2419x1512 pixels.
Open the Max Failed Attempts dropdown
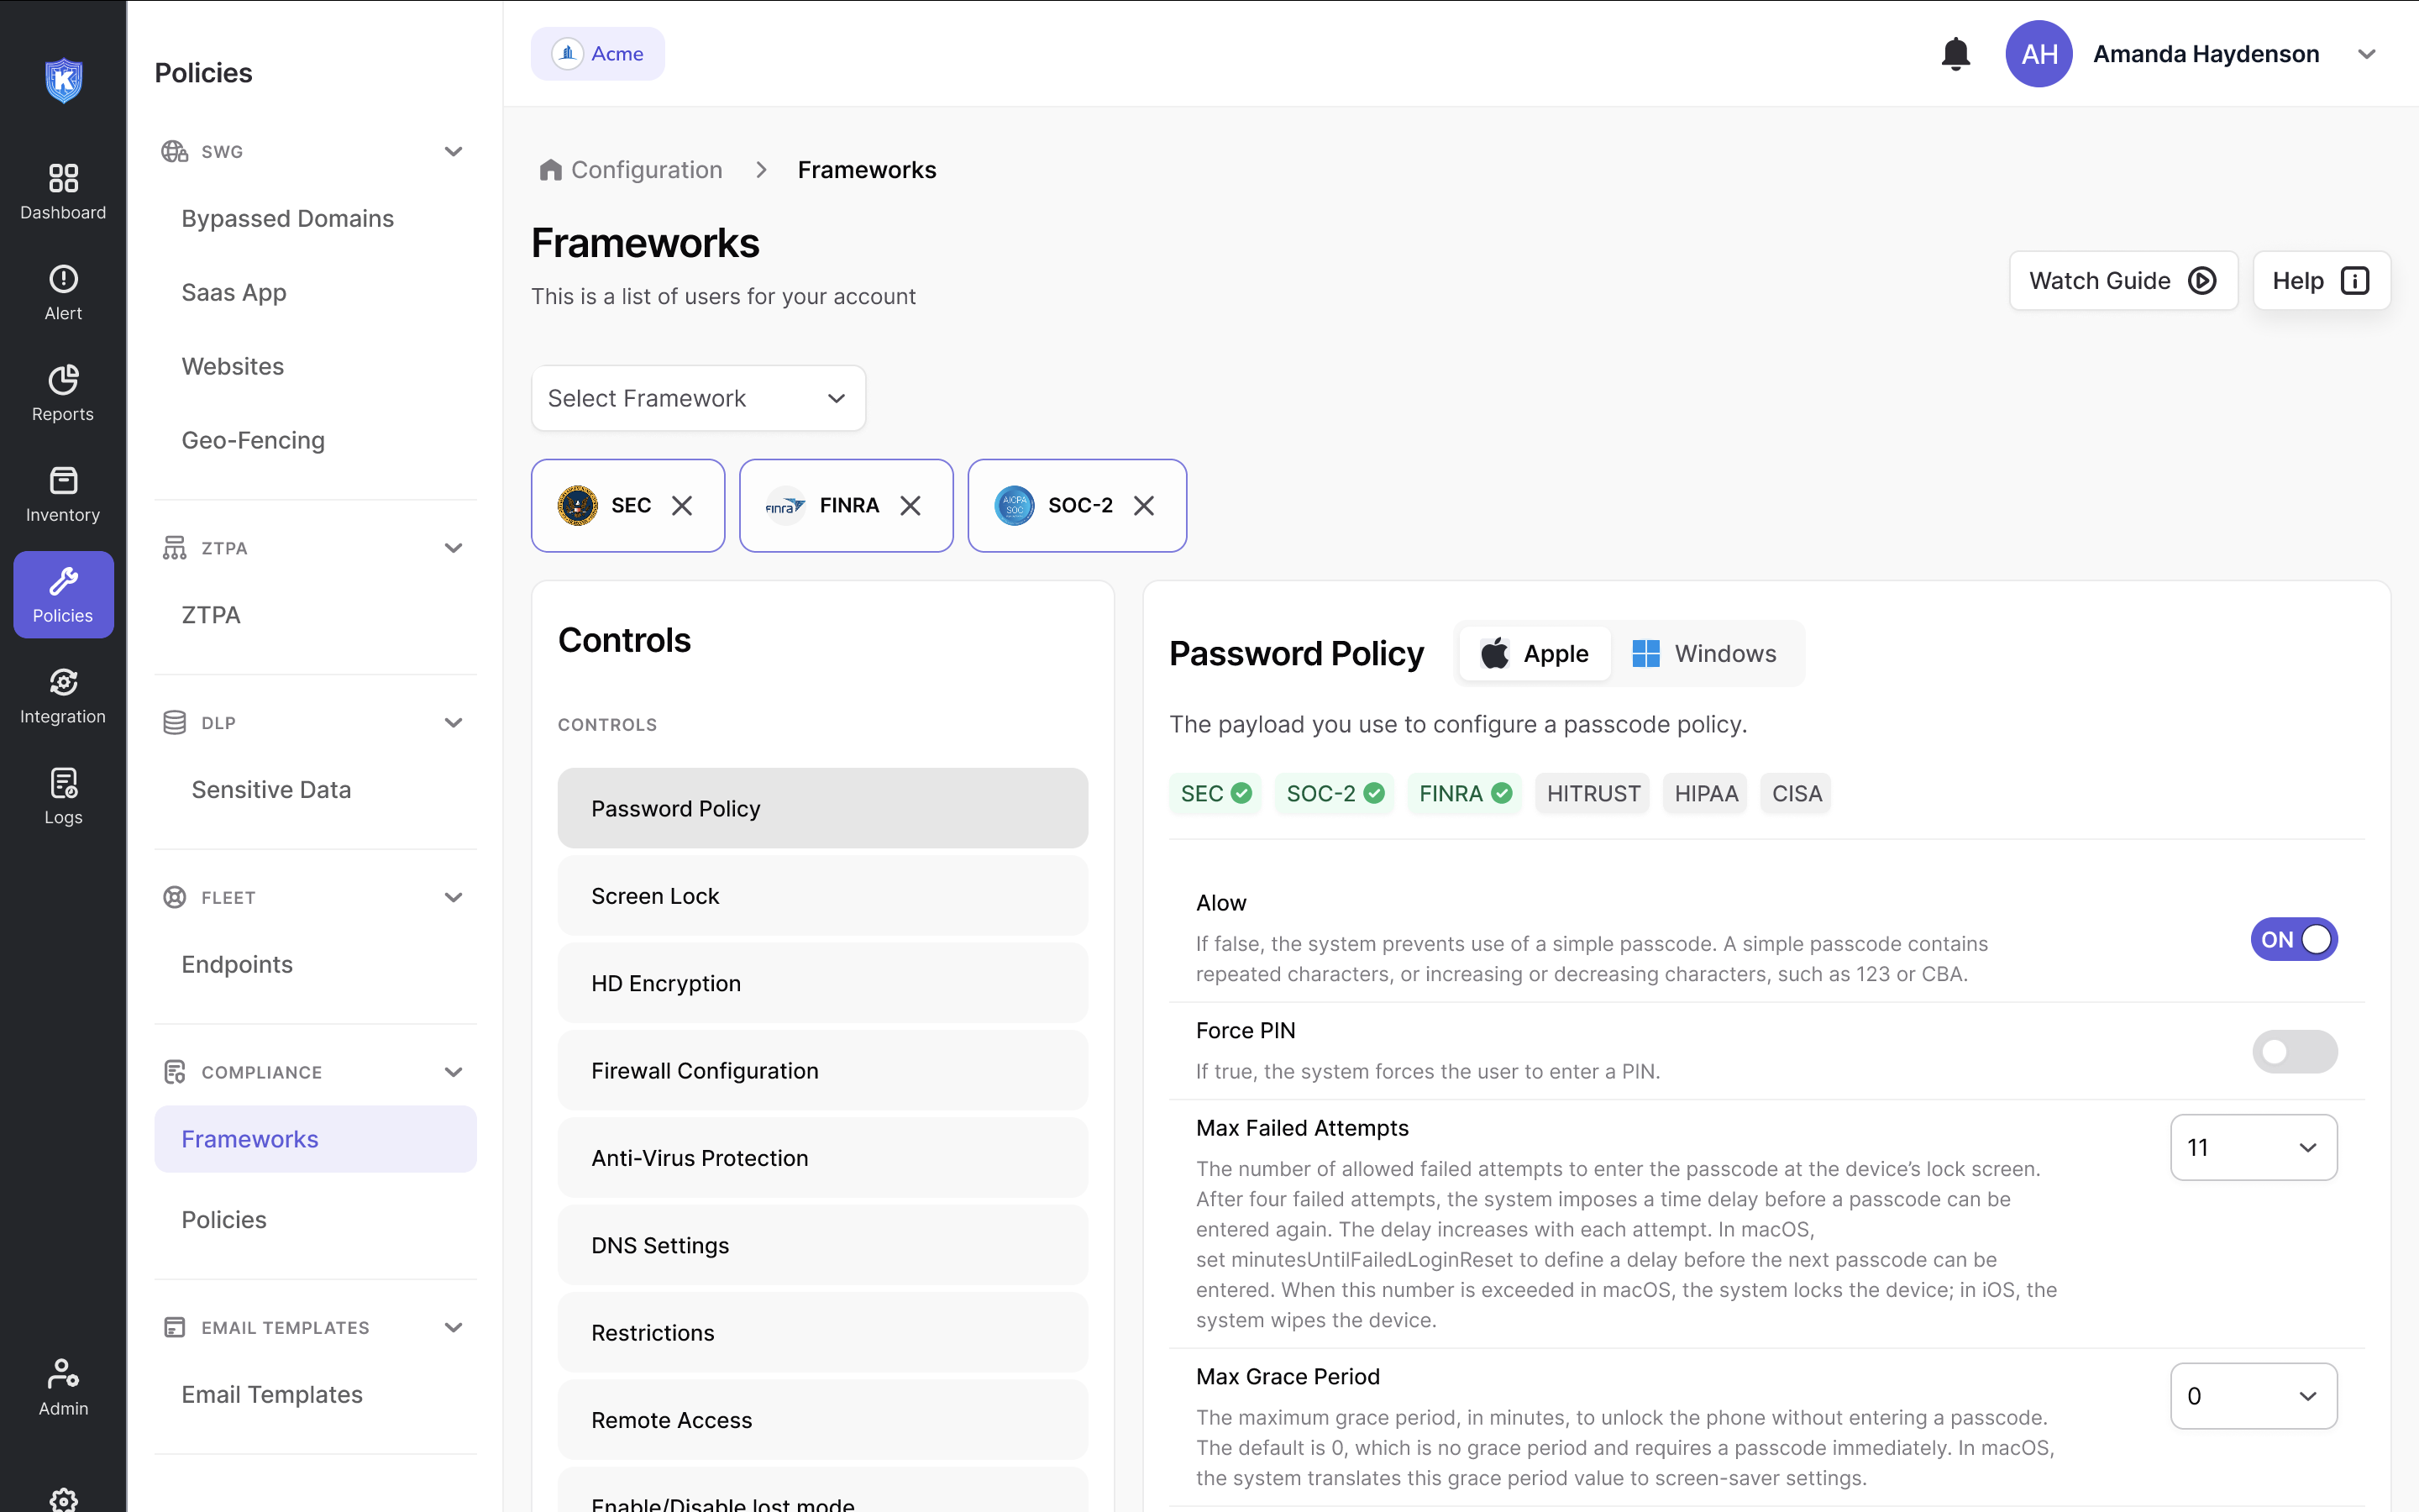pyautogui.click(x=2252, y=1147)
